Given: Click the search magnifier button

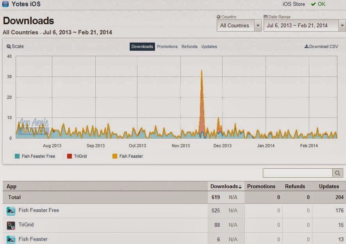Looking at the screenshot, I should pyautogui.click(x=337, y=173).
